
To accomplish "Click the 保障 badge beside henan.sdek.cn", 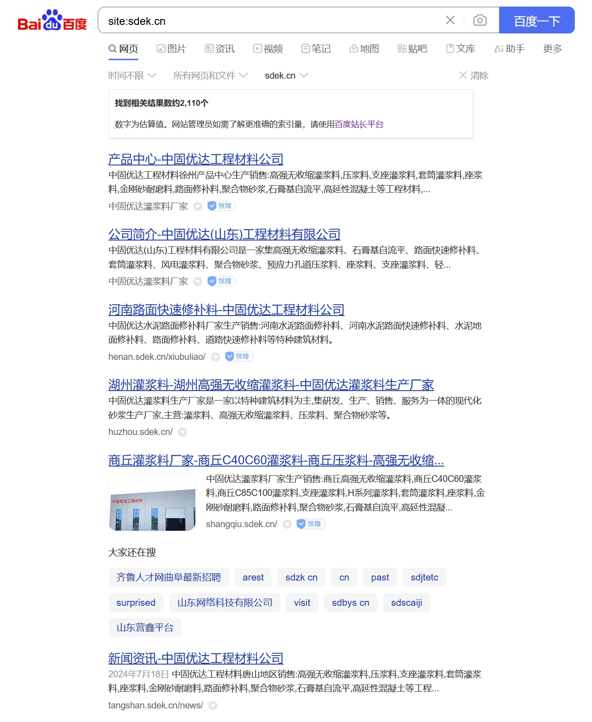I will (x=239, y=357).
